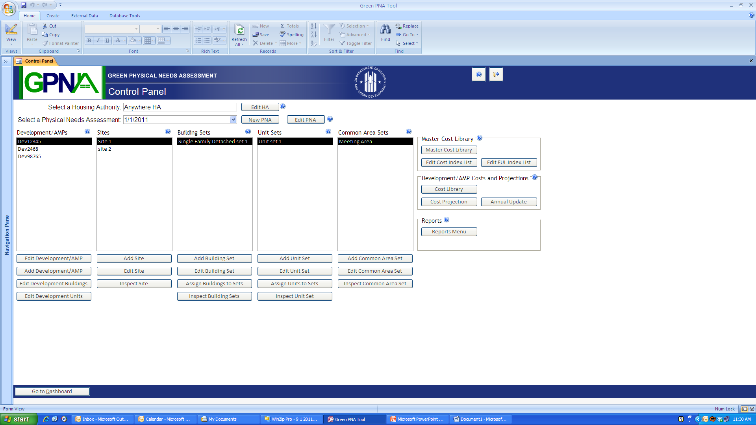Expand the Navigation Pane shutter arrows
The height and width of the screenshot is (425, 756).
[x=6, y=61]
